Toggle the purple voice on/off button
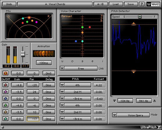This screenshot has height=130, width=162. click(x=6, y=92)
